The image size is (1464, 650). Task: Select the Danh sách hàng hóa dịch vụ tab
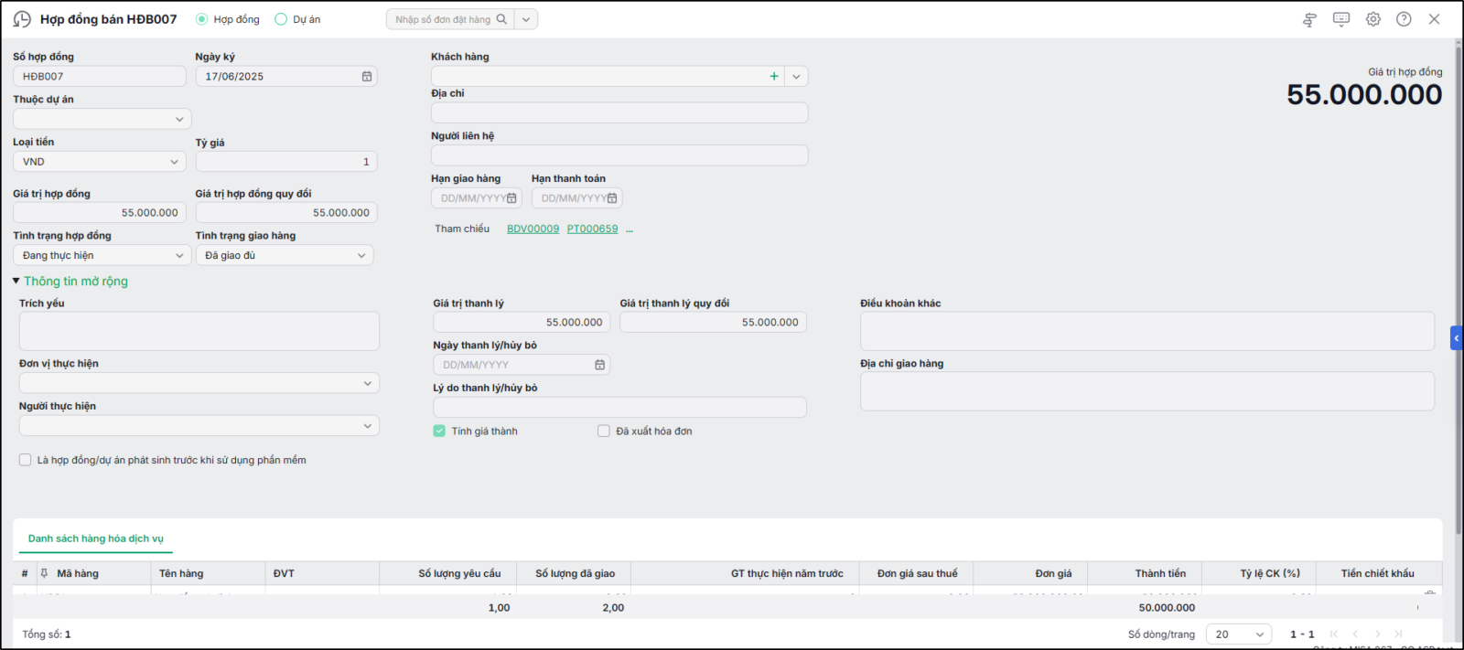click(x=96, y=538)
